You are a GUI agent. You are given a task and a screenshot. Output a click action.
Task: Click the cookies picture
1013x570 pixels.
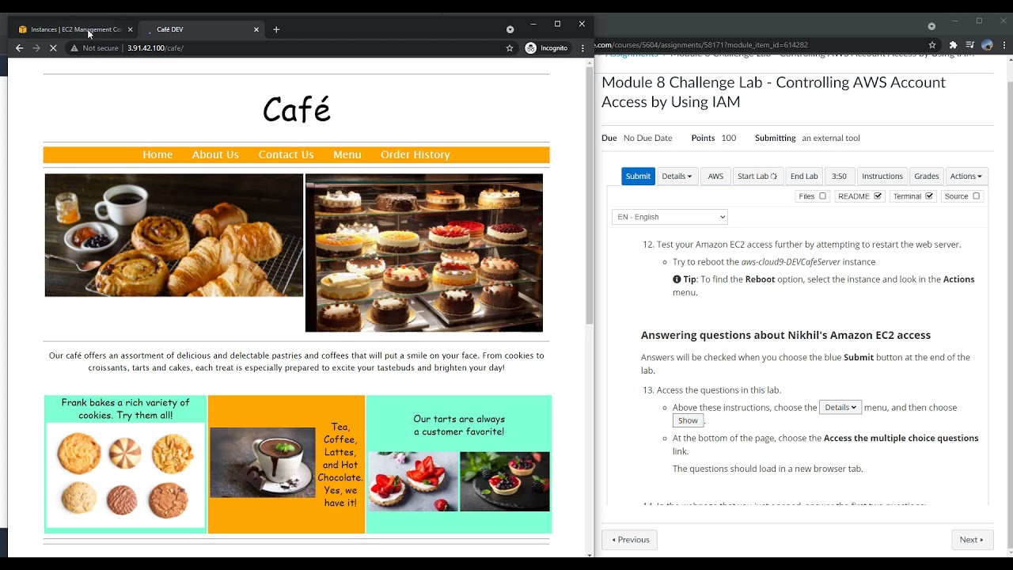[125, 476]
